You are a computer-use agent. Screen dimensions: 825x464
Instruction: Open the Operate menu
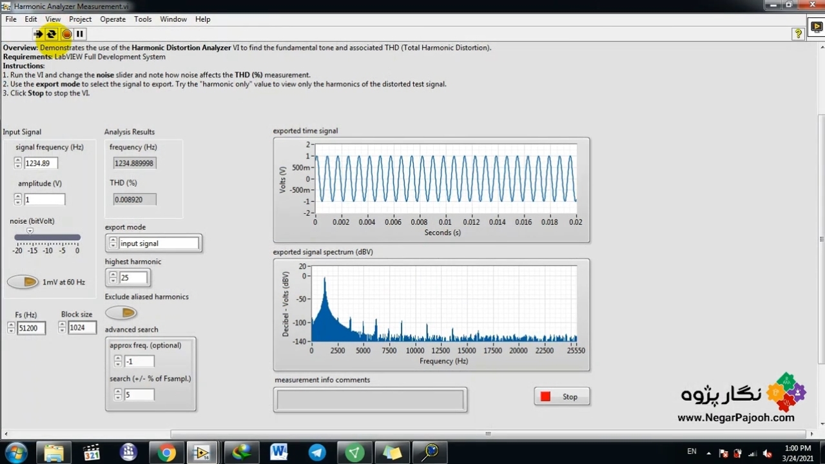(112, 19)
